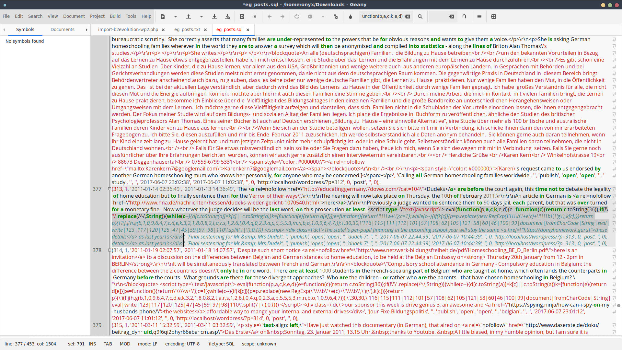Open the color chooser droplet
This screenshot has height=350, width=622.
350,16
